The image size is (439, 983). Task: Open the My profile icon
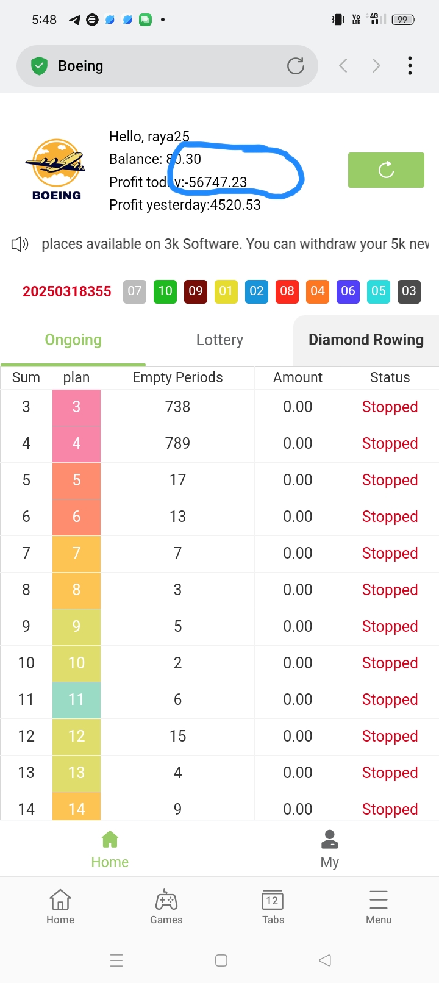pyautogui.click(x=329, y=840)
